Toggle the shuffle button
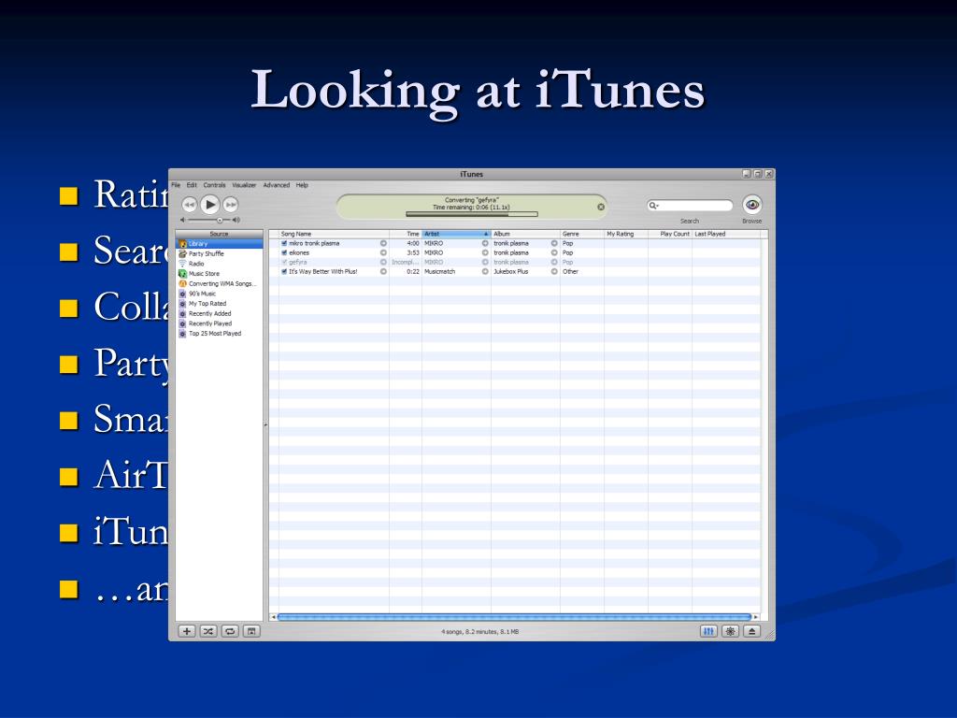The height and width of the screenshot is (718, 957). pyautogui.click(x=208, y=631)
